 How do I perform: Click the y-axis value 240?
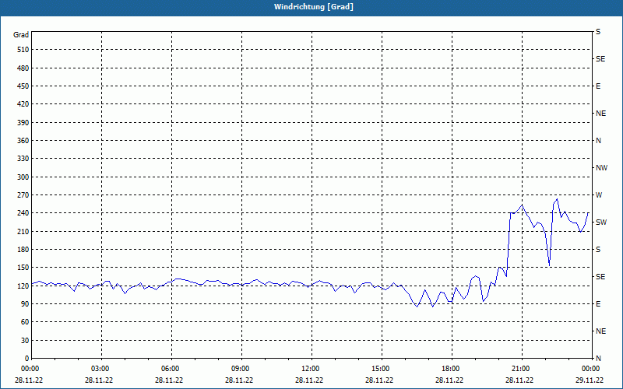point(23,213)
